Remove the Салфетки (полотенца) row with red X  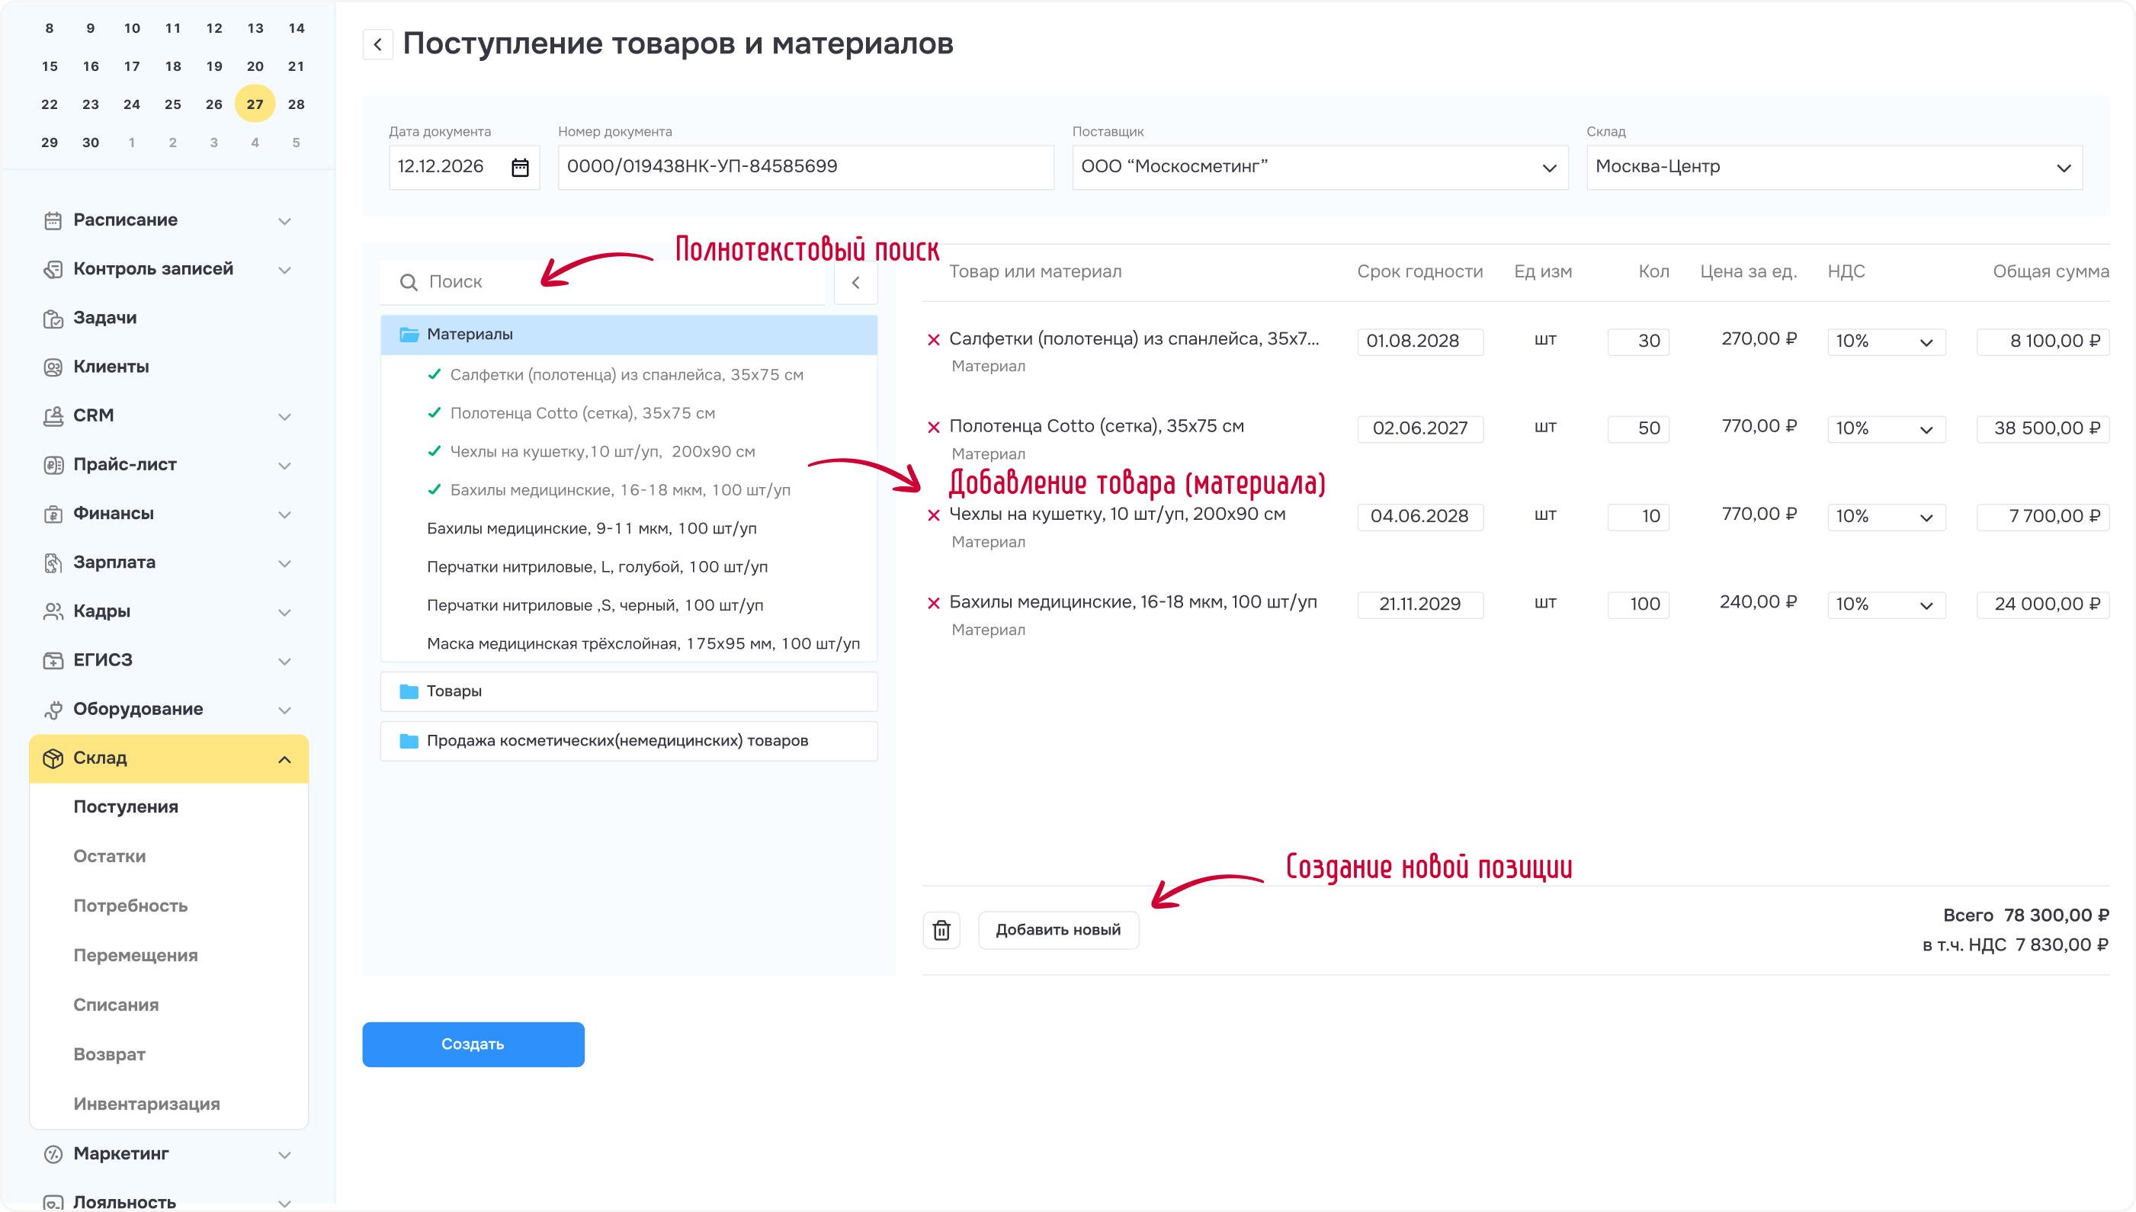[934, 340]
